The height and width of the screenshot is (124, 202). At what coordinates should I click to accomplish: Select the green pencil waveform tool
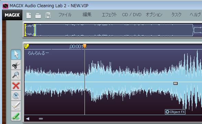[16, 116]
